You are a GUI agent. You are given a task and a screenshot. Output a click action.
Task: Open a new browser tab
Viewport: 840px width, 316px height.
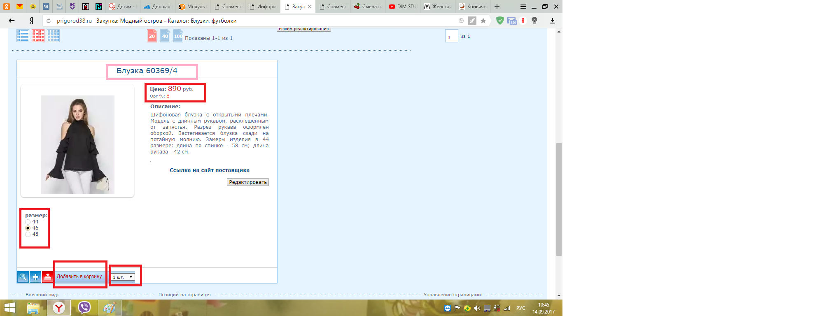497,7
